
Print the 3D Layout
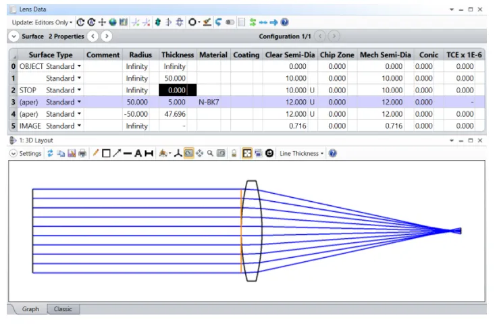point(82,154)
